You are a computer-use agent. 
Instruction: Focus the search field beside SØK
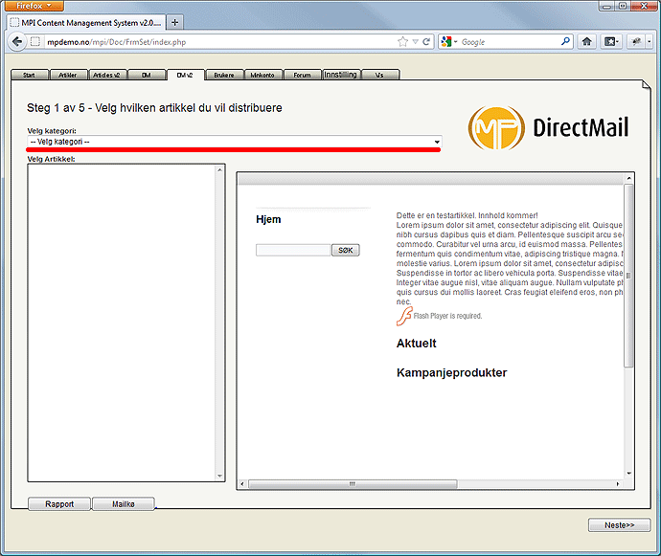293,250
